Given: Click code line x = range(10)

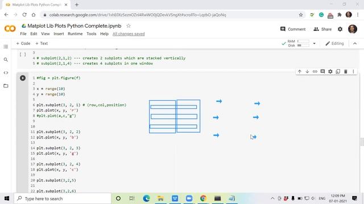Looking at the screenshot, I should 51,89.
